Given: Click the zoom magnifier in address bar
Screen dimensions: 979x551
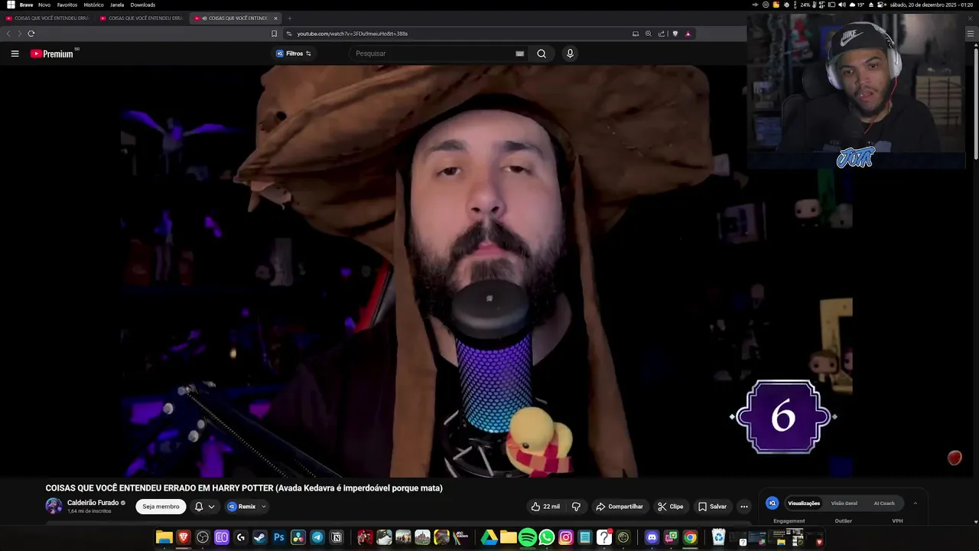Looking at the screenshot, I should click(649, 34).
